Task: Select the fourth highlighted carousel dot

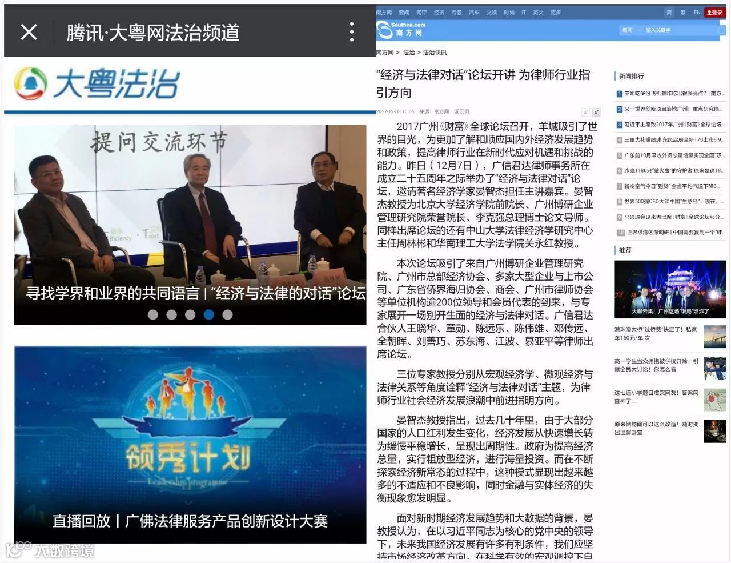Action: tap(209, 314)
